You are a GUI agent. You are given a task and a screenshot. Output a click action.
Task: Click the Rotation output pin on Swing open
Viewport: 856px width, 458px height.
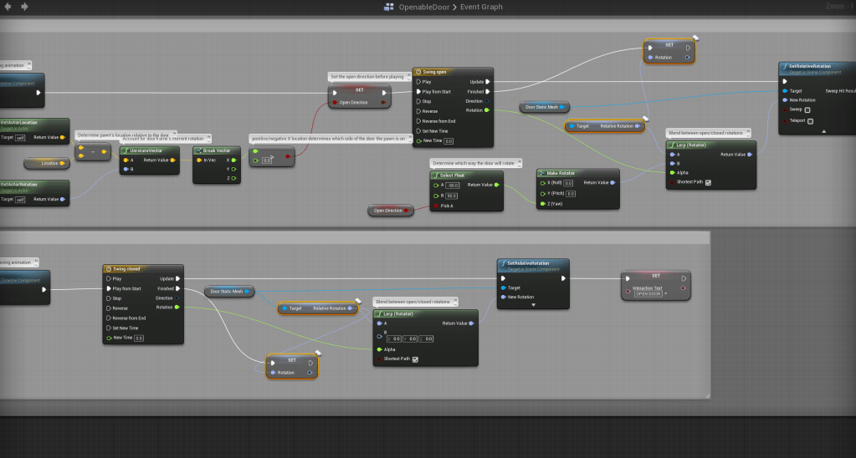click(487, 110)
